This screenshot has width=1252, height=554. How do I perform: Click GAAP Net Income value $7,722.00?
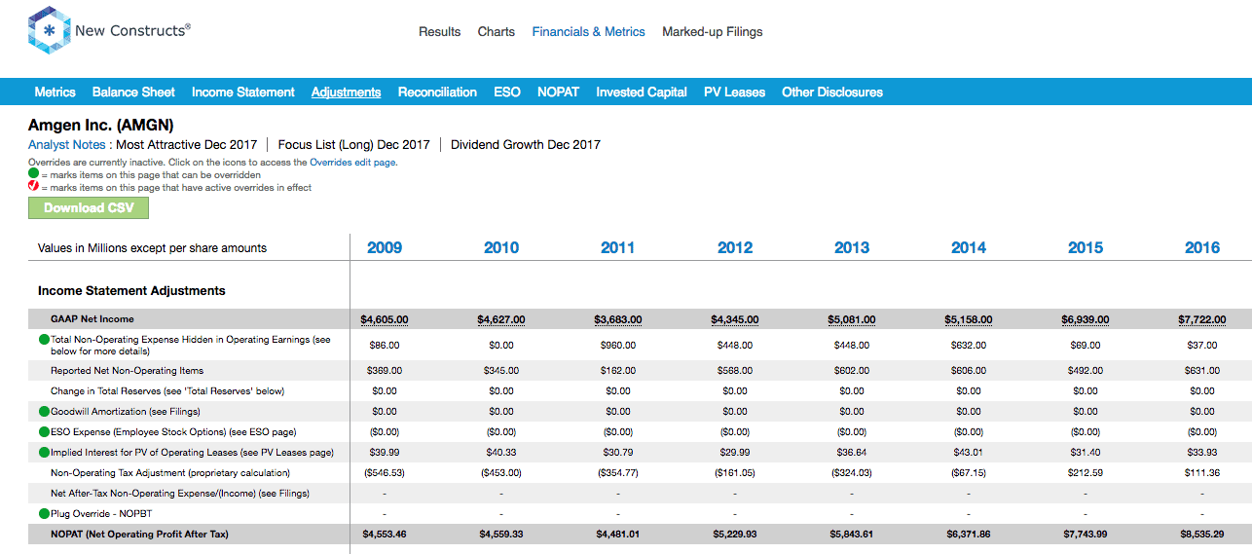point(1202,319)
